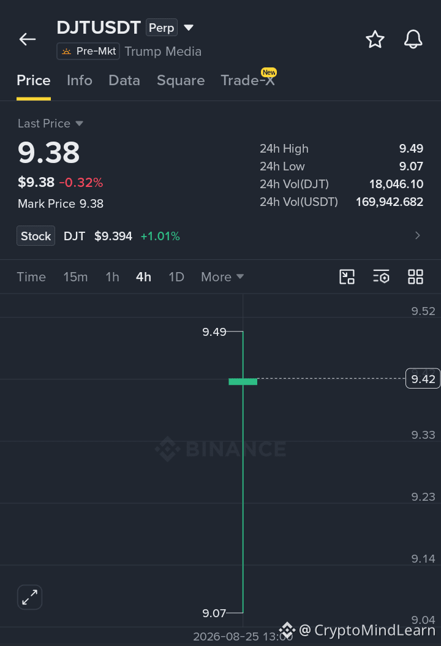This screenshot has width=441, height=646.
Task: Open the four-square grid layout icon
Action: coord(415,277)
